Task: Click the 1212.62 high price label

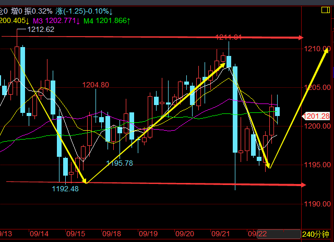Action: (41, 29)
